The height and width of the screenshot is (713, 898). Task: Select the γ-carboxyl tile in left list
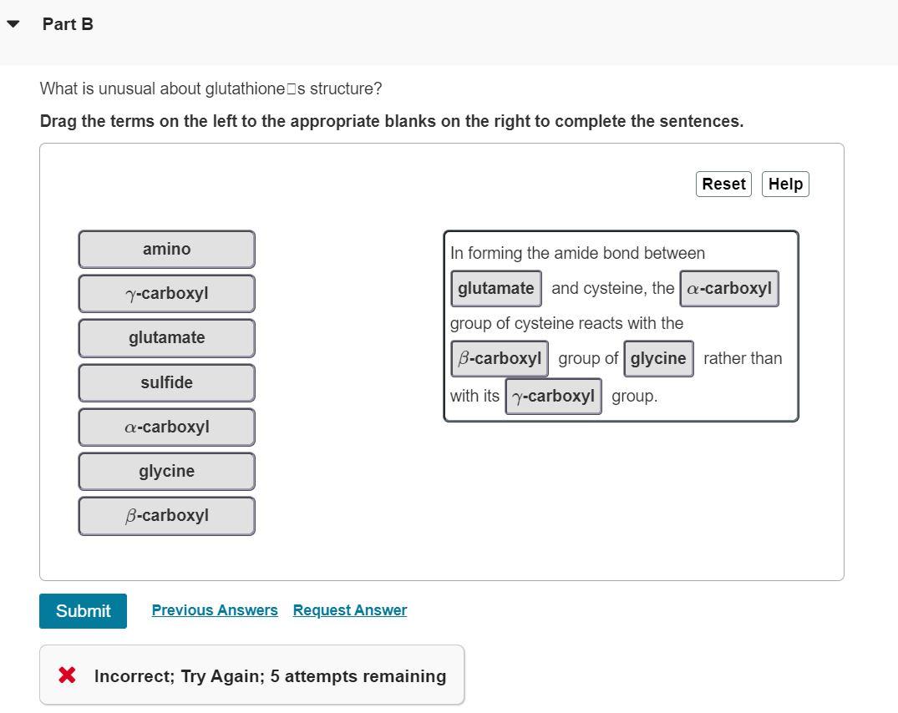(167, 294)
